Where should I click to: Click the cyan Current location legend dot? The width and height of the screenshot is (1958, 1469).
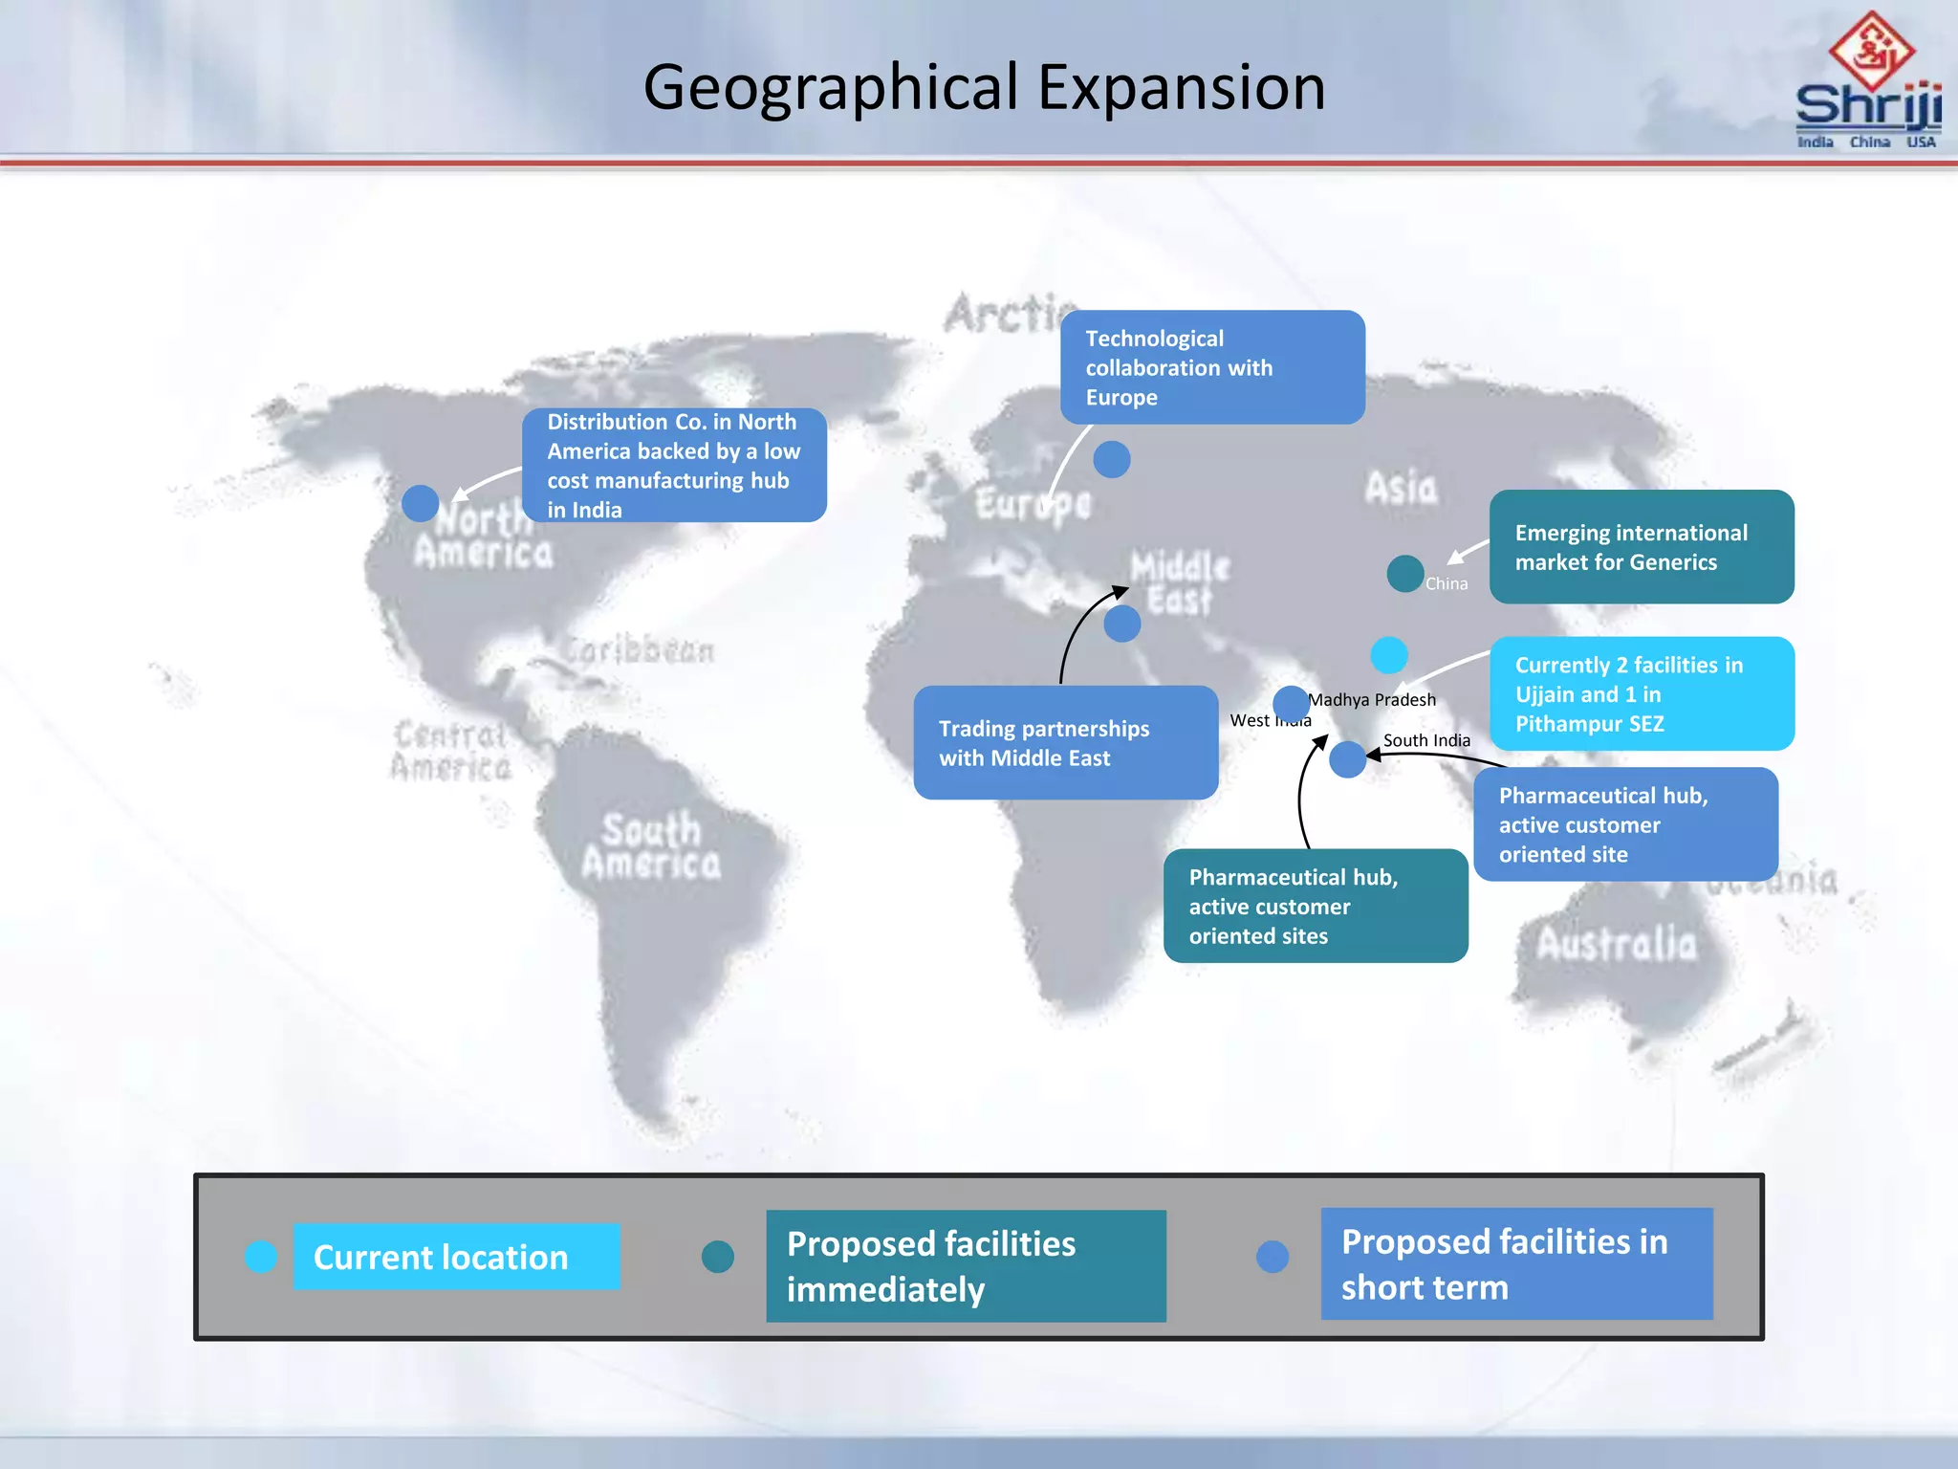coord(261,1256)
